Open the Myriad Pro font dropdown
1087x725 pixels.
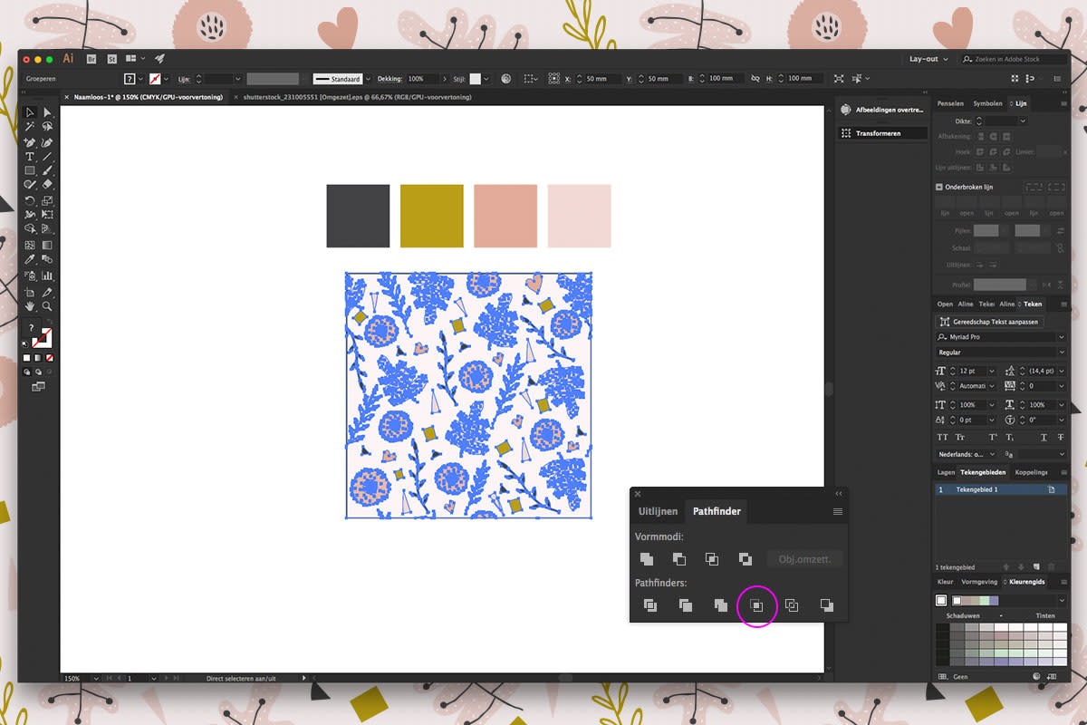[x=1062, y=337]
